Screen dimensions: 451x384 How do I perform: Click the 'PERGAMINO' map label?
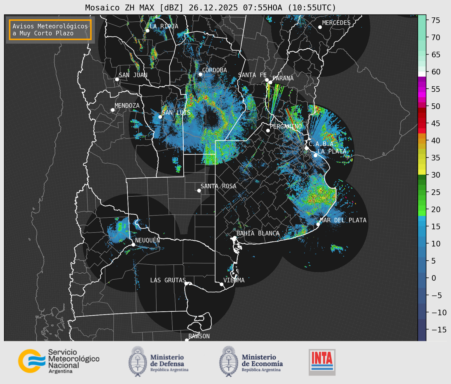coord(286,126)
